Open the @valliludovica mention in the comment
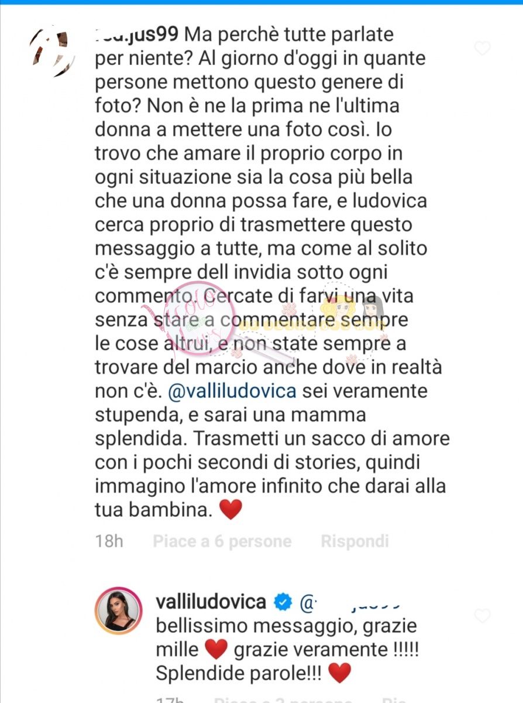The width and height of the screenshot is (523, 703). (232, 390)
